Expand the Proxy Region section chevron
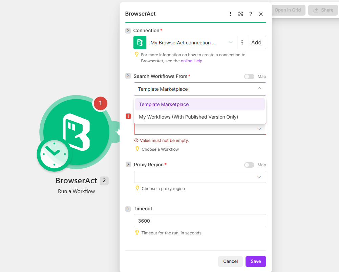The height and width of the screenshot is (272, 339). coord(128,164)
